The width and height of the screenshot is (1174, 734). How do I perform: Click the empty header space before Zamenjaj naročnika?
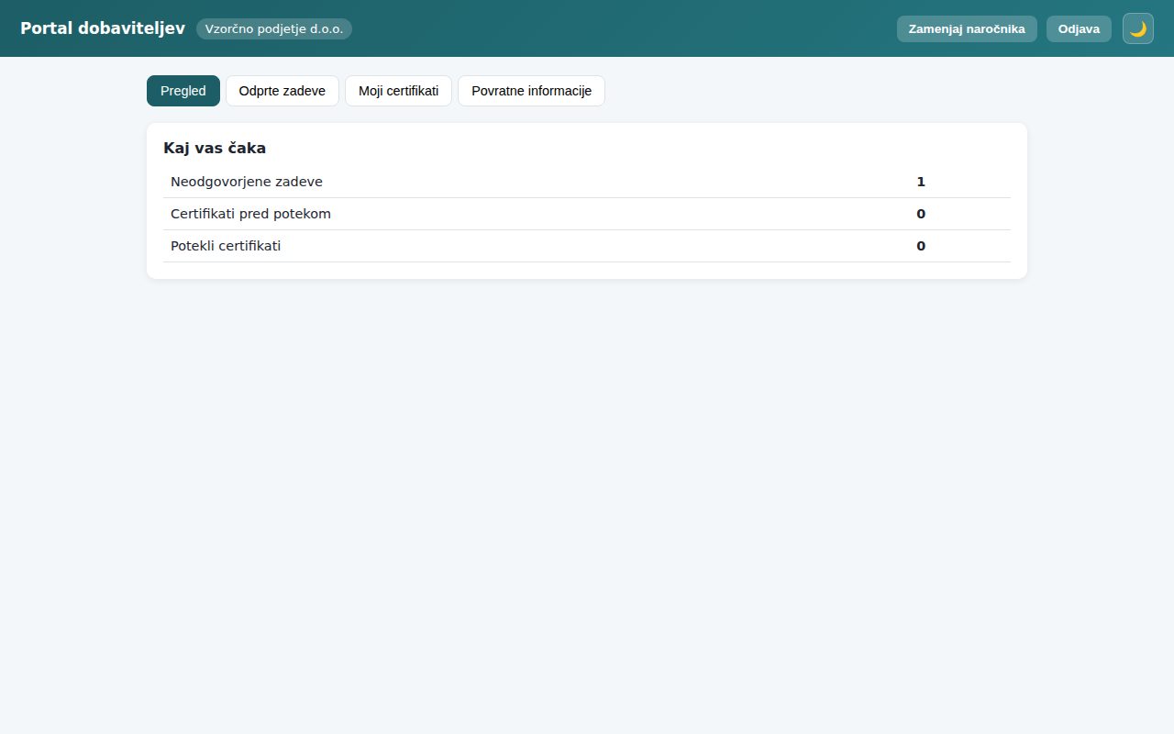[x=624, y=28]
